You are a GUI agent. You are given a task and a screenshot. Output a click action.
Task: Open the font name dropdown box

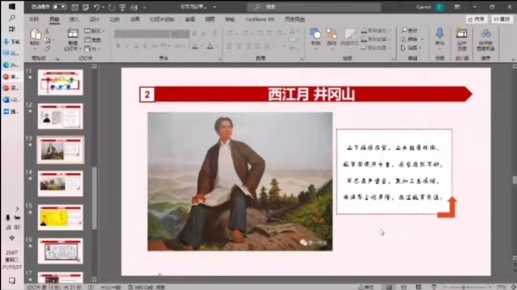pyautogui.click(x=142, y=34)
